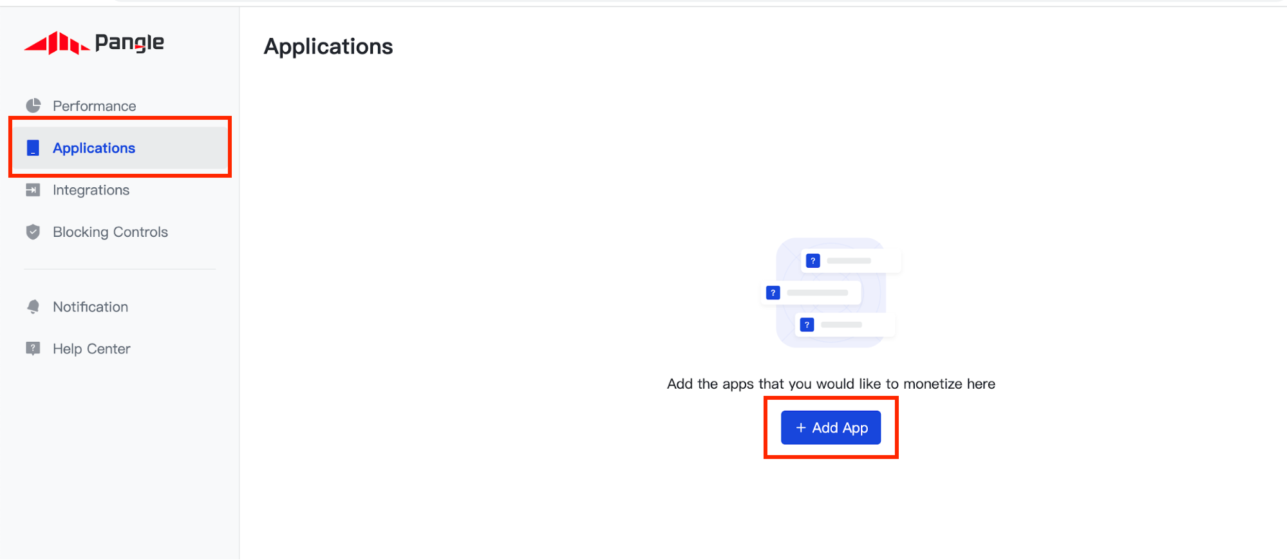Click the topmost question mark card in illustration
Image resolution: width=1287 pixels, height=560 pixels.
click(850, 261)
